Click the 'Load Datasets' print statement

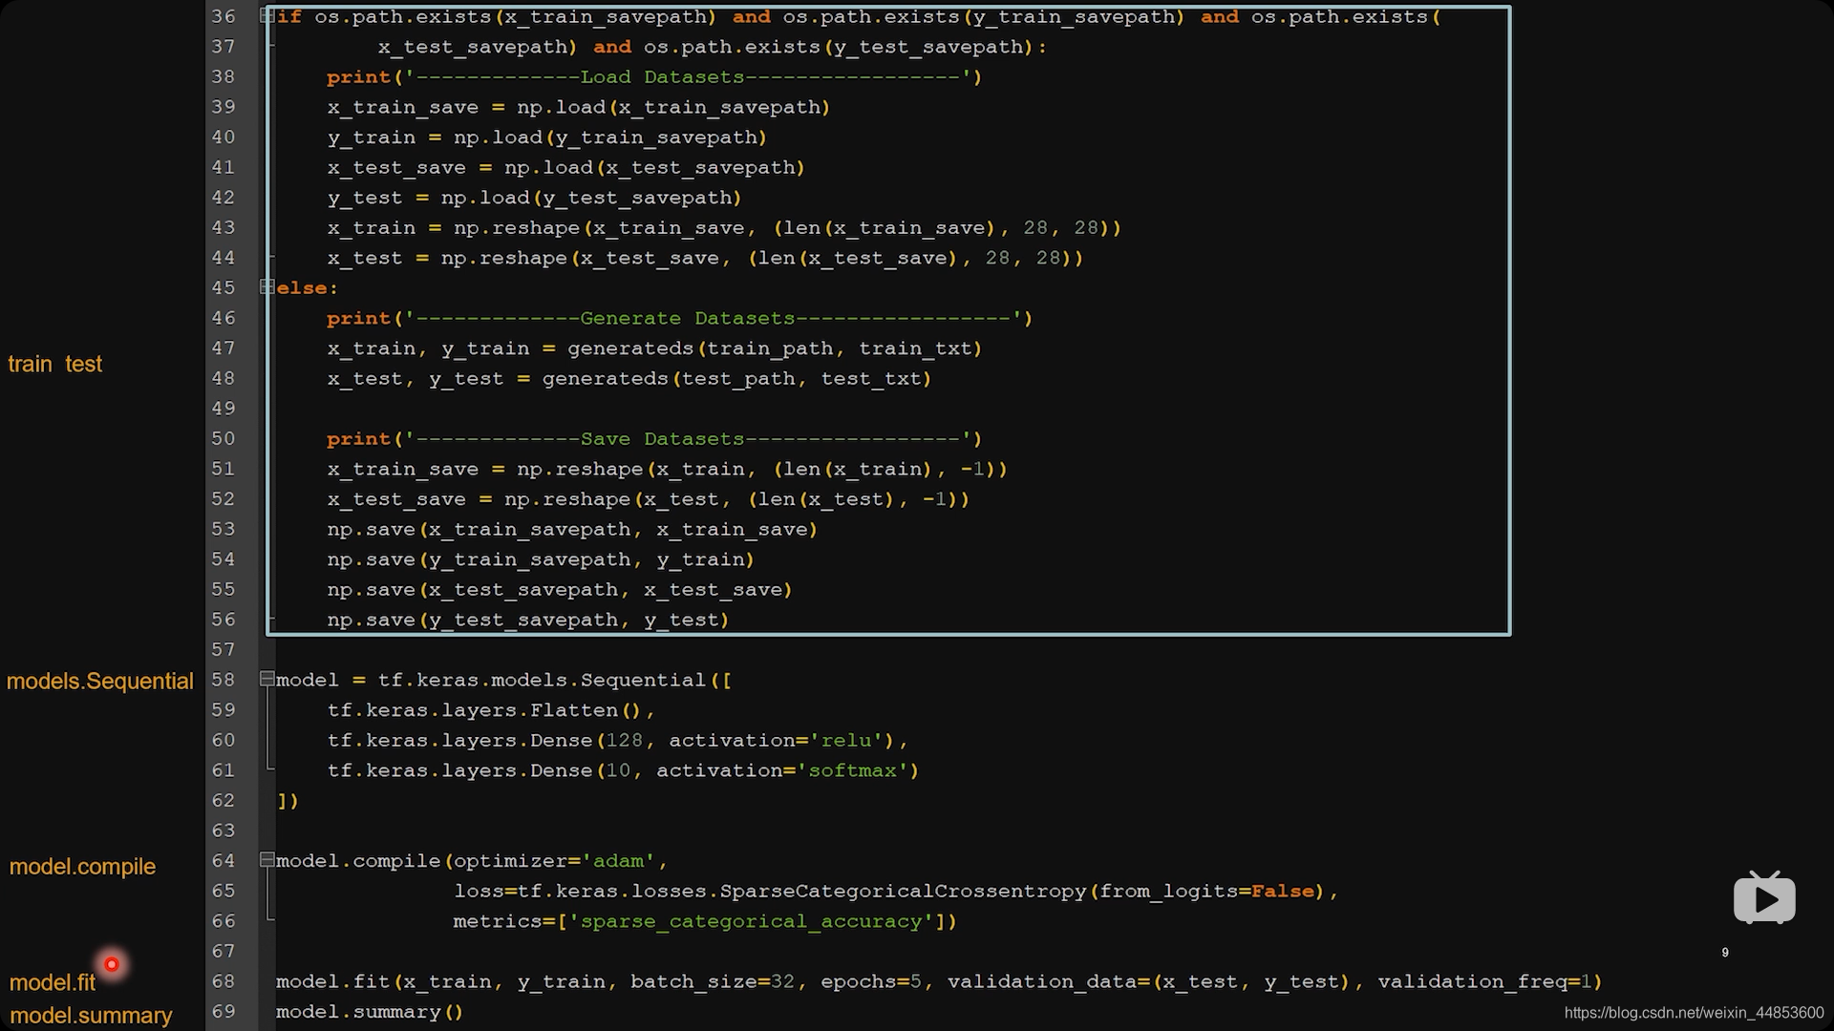tap(654, 76)
